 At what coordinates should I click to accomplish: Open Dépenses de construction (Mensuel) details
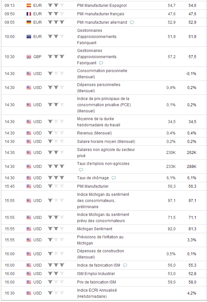[x=100, y=254]
